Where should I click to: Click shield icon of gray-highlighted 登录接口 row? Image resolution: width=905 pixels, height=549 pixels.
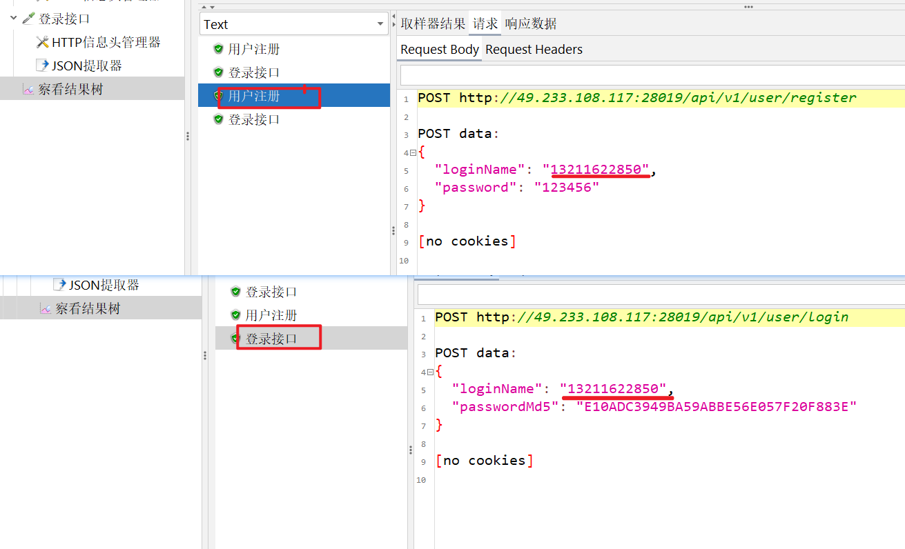point(235,339)
